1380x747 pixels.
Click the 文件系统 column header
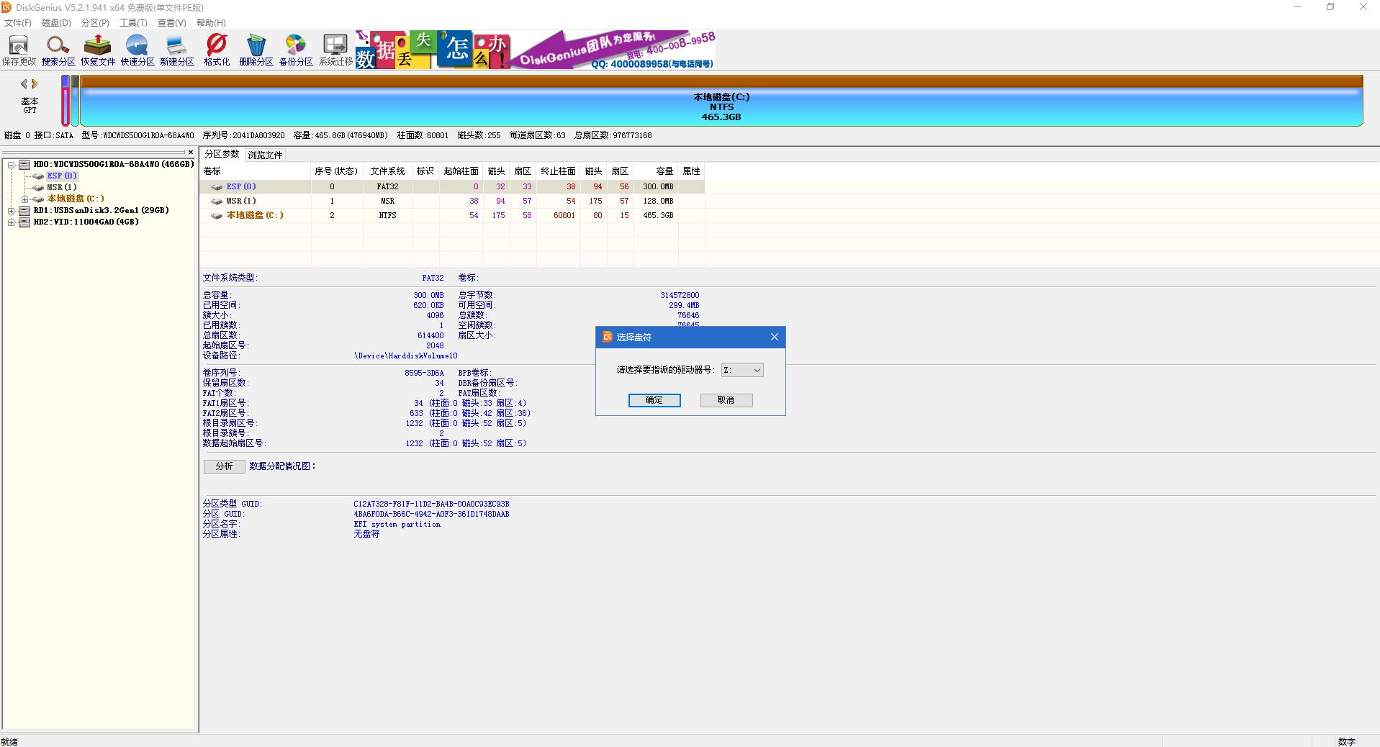388,171
